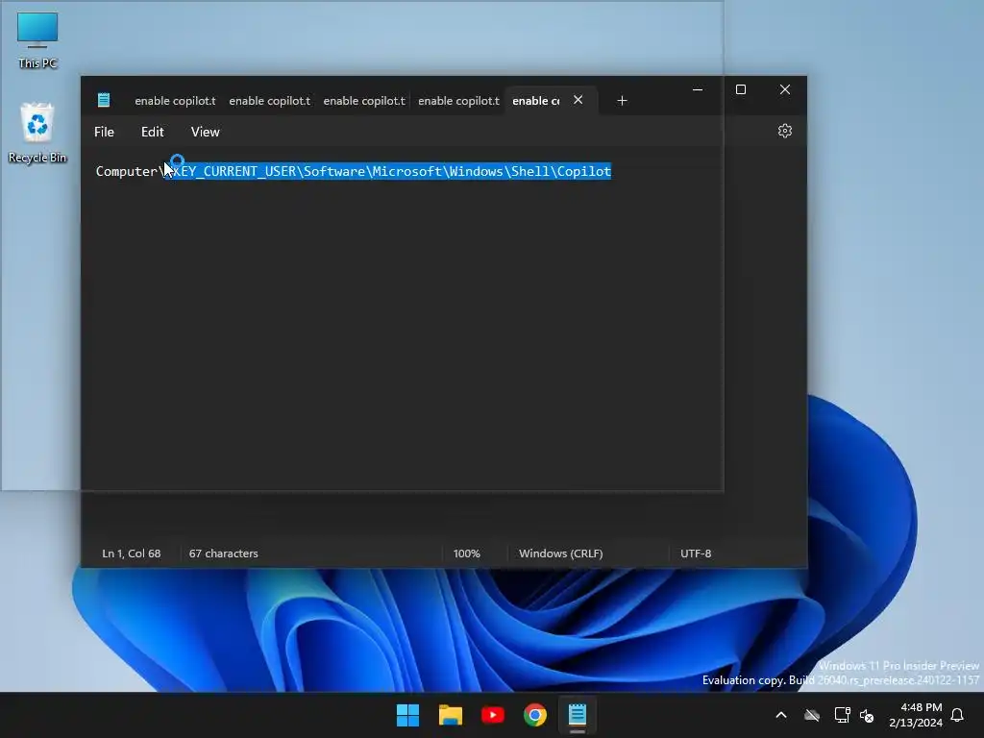Click the Ln 1, Col 68 indicator
The image size is (984, 738).
pyautogui.click(x=131, y=553)
